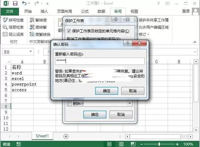
Task: Switch to Normal view icon
Action: click(x=109, y=144)
